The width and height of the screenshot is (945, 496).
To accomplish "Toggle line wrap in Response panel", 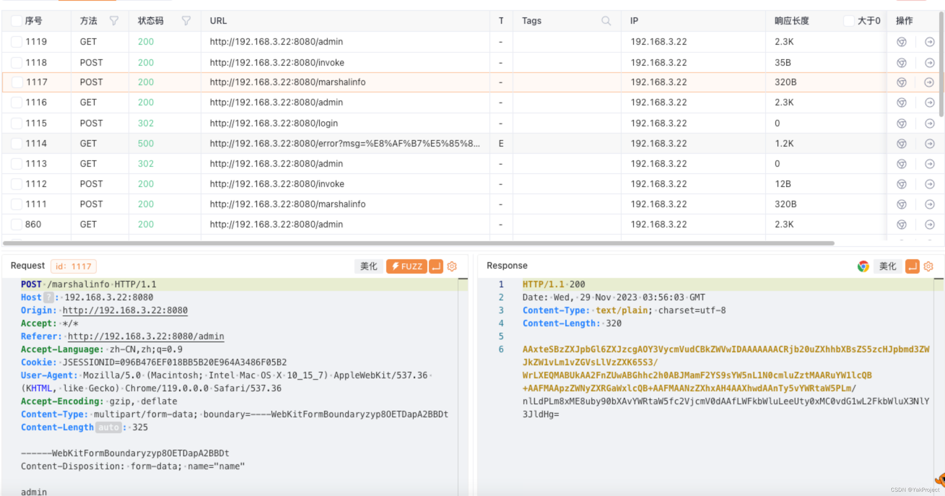I will [912, 266].
